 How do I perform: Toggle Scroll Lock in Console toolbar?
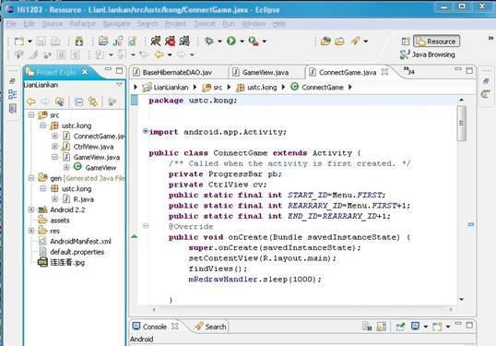coord(382,327)
